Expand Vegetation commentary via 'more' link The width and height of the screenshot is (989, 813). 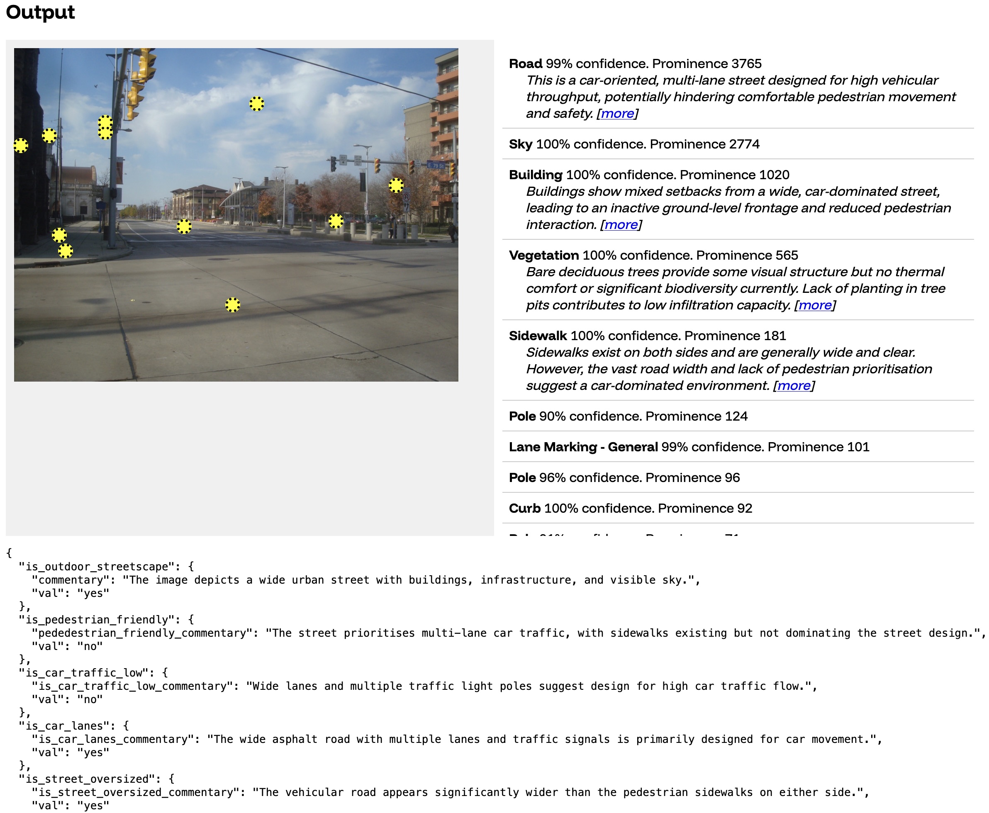coord(815,305)
